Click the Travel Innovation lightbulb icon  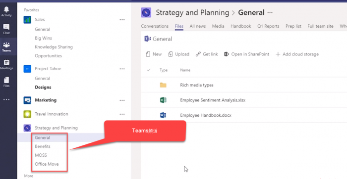point(27,114)
